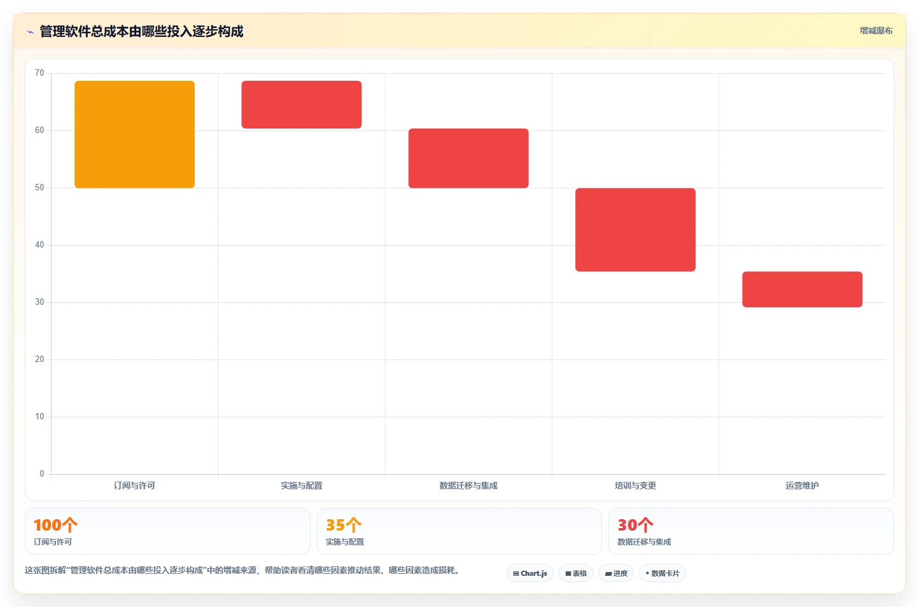
Task: Click the 培训与变更 x-axis label
Action: tap(635, 485)
